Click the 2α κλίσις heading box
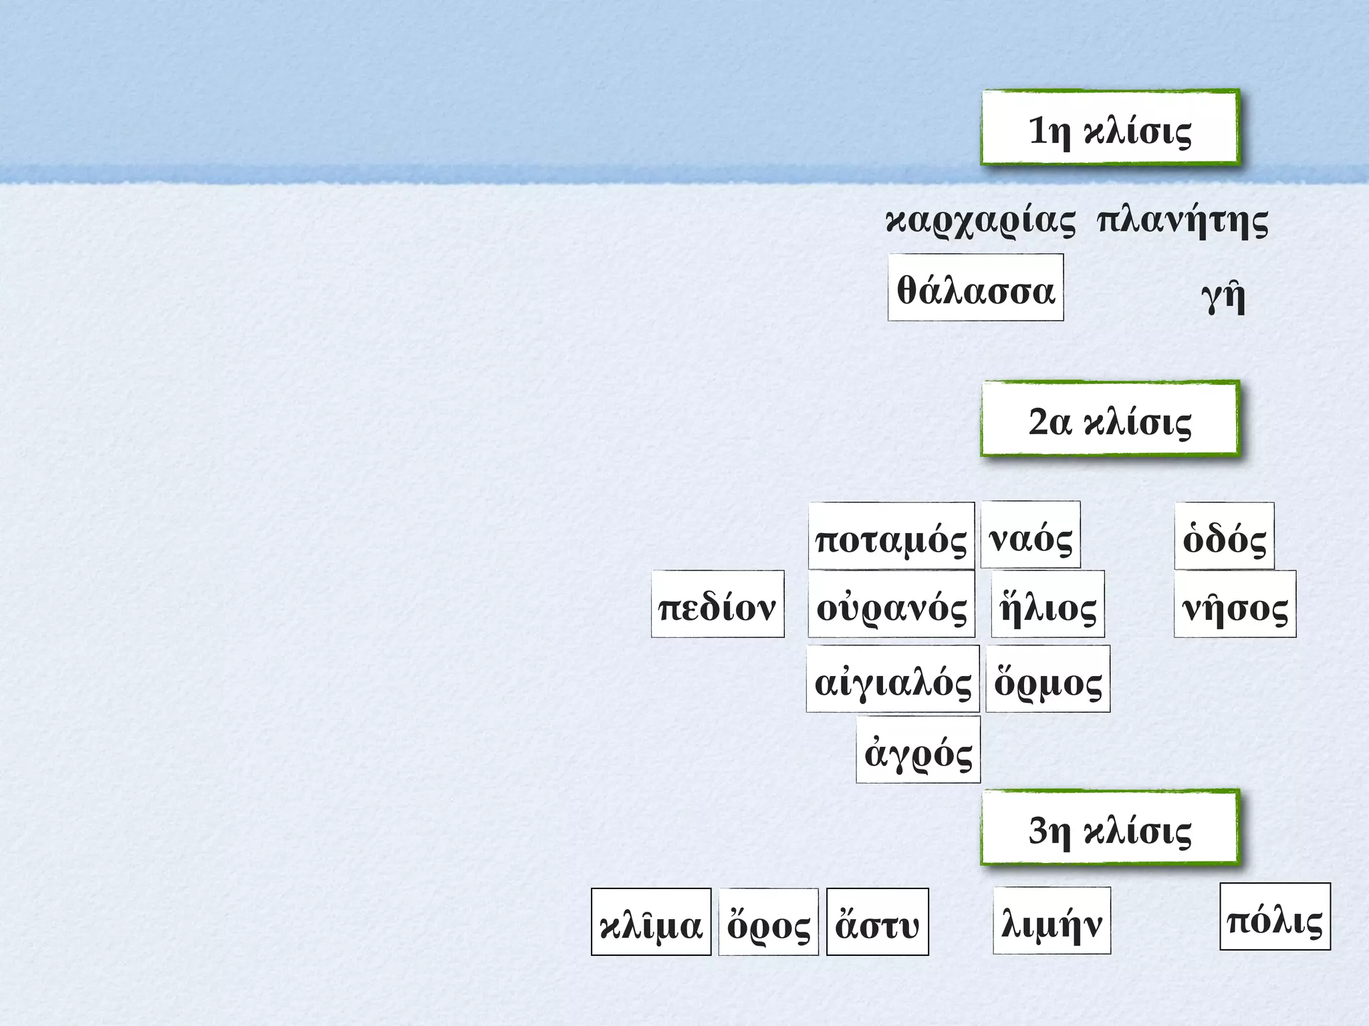This screenshot has height=1026, width=1369. (1110, 419)
